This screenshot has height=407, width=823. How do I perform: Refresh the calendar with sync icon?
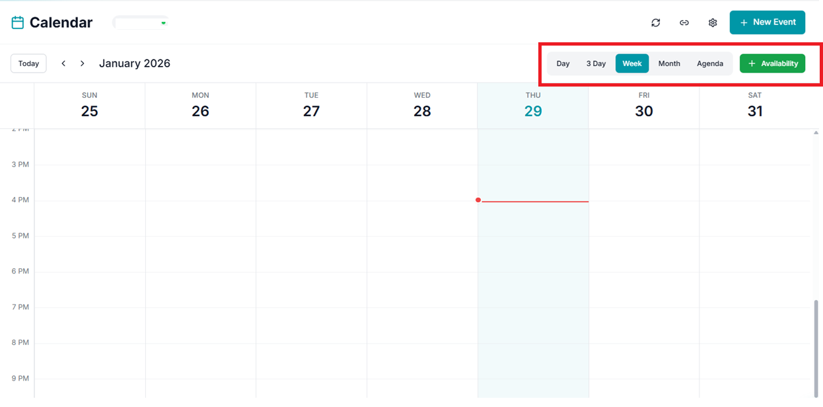(x=655, y=22)
